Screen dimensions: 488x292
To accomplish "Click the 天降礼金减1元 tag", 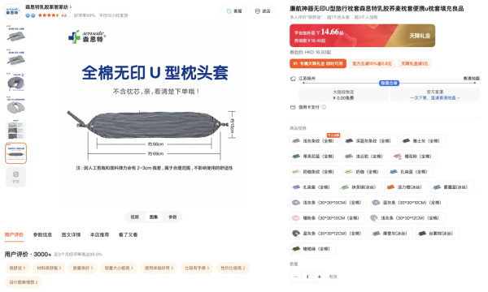I will click(414, 63).
